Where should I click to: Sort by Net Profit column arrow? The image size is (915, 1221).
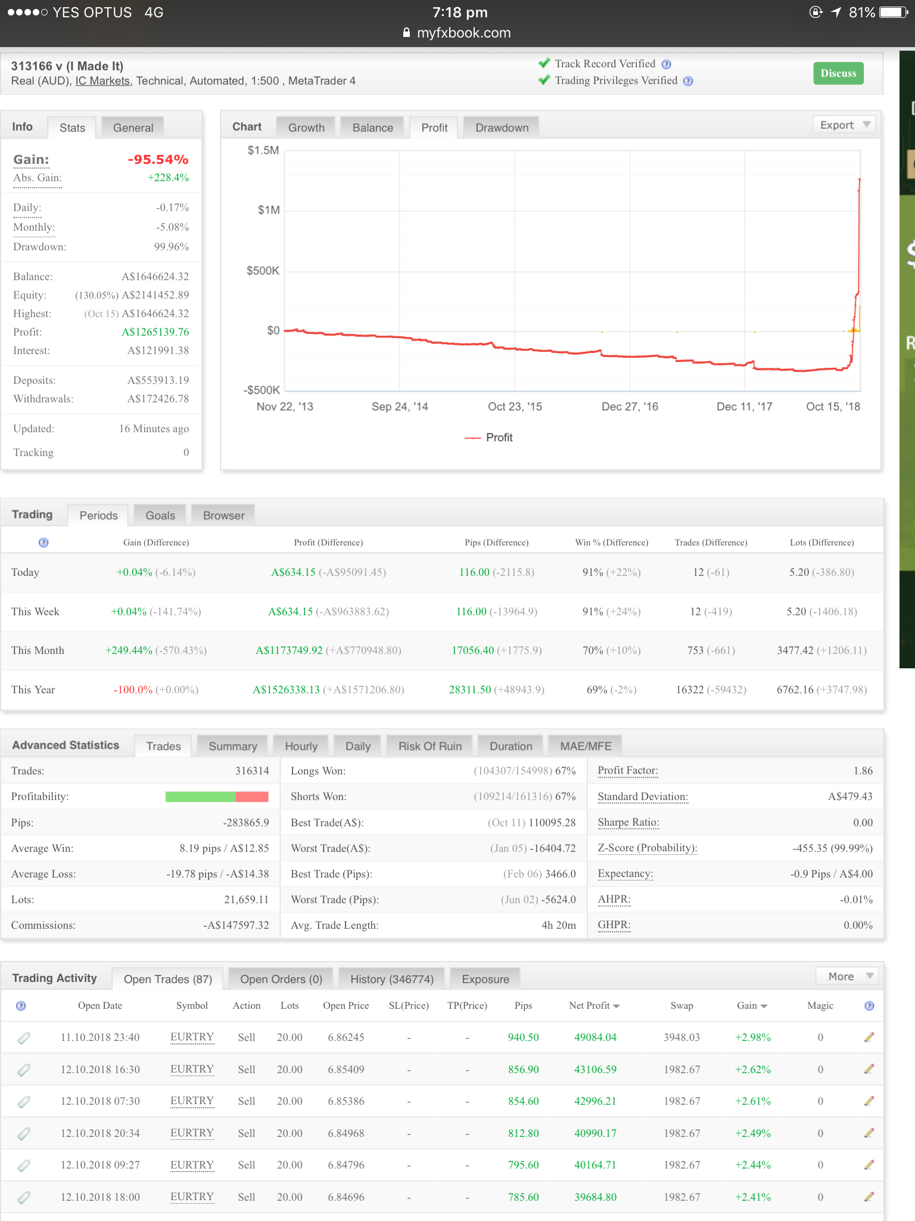616,1006
